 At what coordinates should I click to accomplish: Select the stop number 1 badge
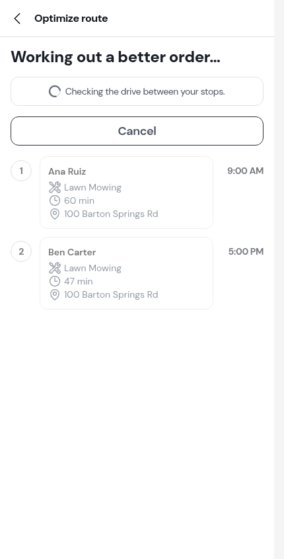point(21,171)
